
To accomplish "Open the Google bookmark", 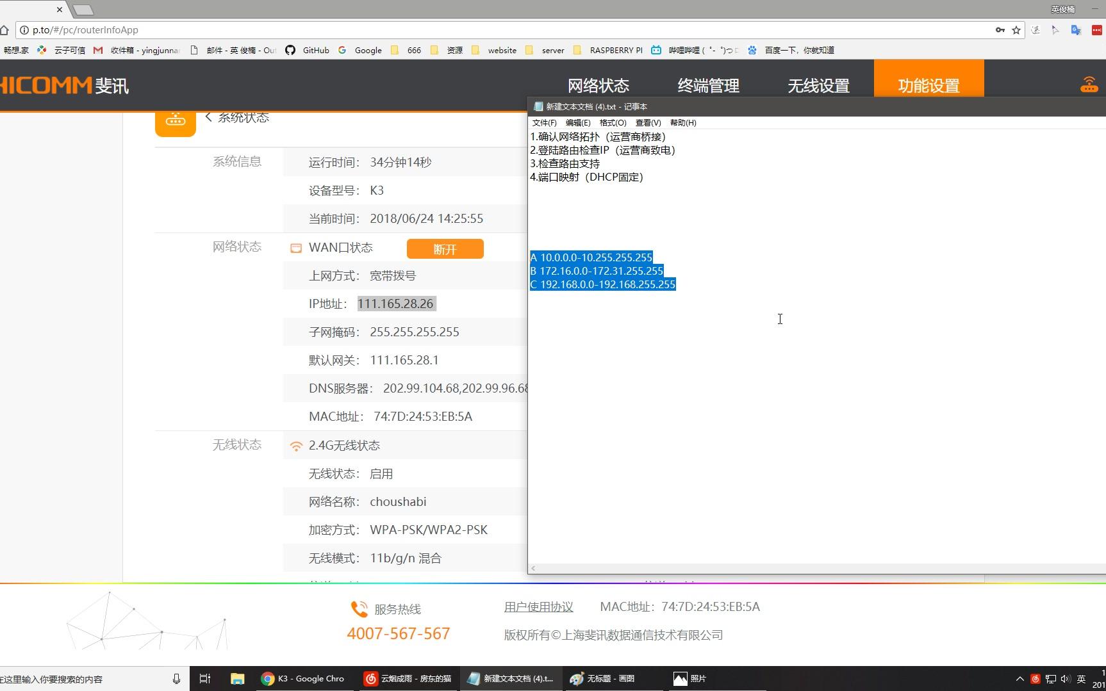I will pyautogui.click(x=360, y=50).
